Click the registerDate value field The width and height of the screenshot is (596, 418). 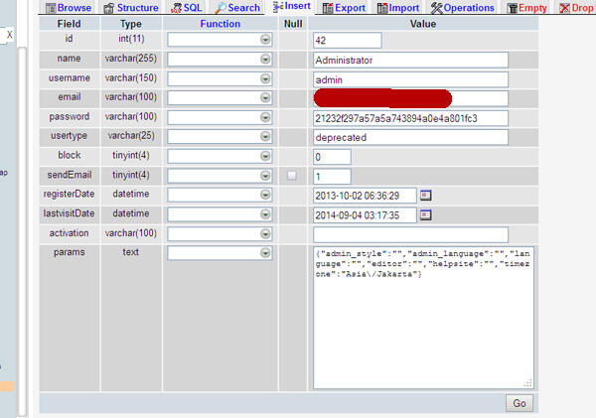tap(365, 196)
